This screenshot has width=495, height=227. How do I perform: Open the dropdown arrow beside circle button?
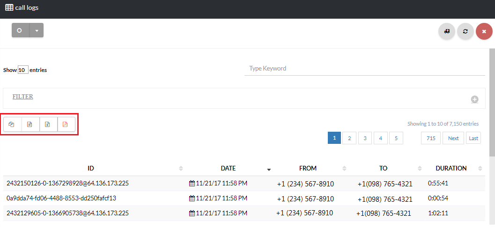[x=37, y=30]
